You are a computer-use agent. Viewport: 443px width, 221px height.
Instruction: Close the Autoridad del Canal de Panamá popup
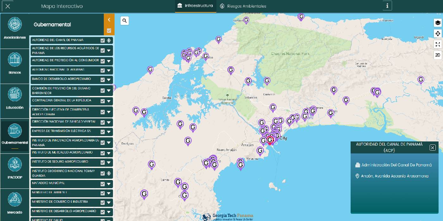click(433, 147)
